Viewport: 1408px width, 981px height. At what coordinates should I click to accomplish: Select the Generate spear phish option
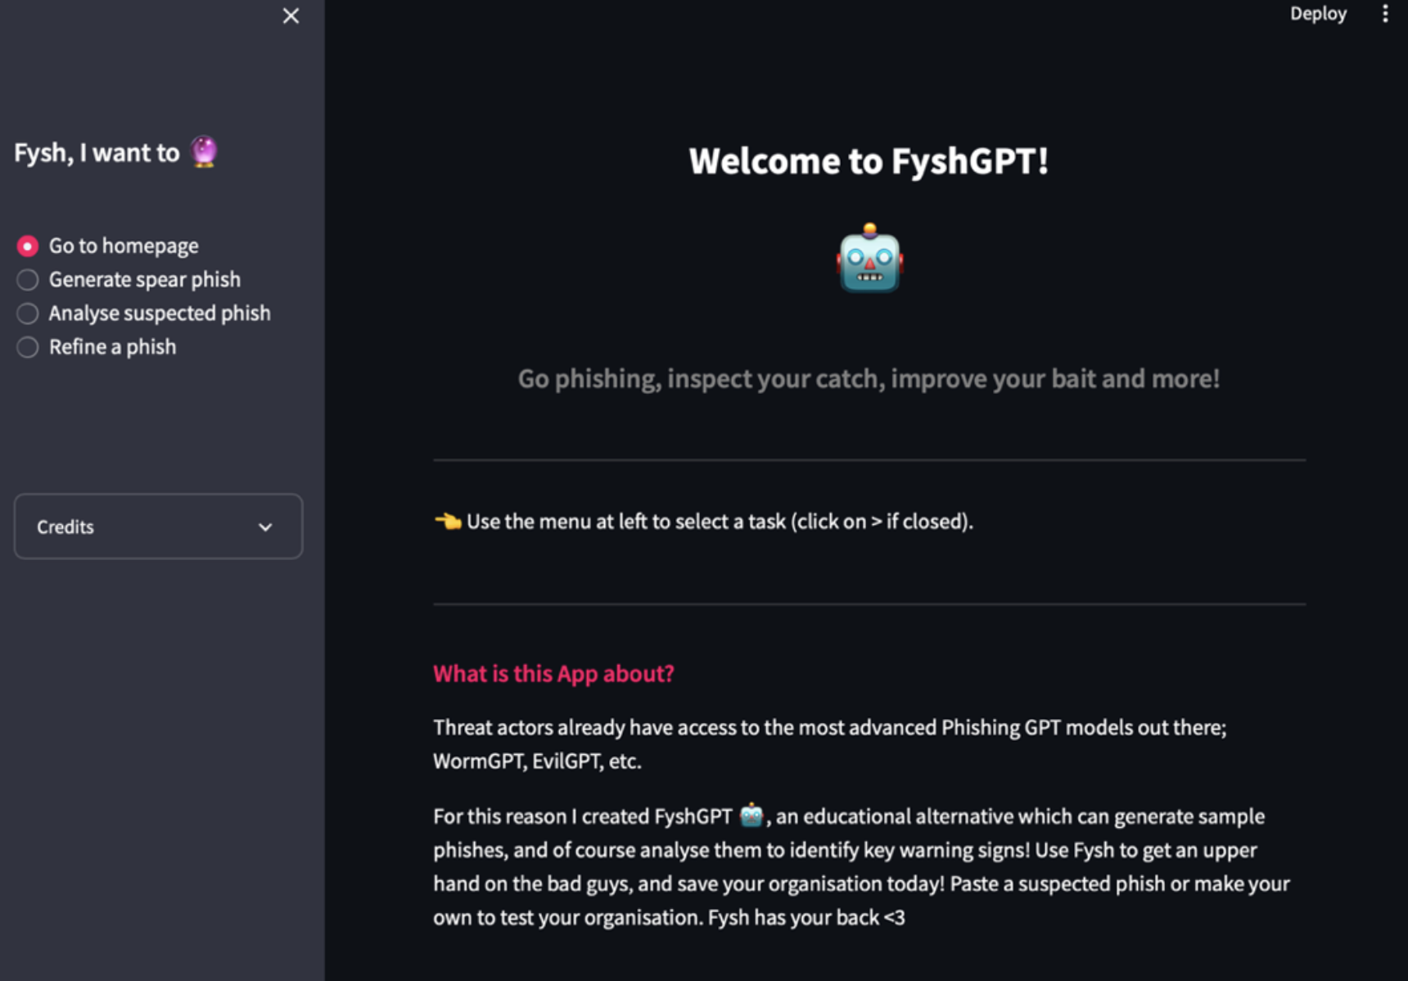[129, 279]
